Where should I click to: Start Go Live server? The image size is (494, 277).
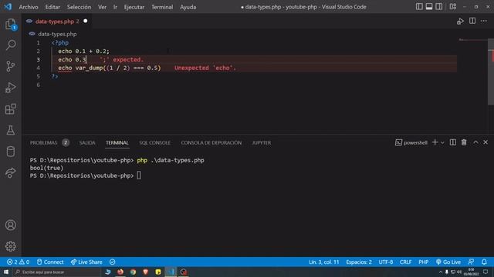(x=448, y=262)
